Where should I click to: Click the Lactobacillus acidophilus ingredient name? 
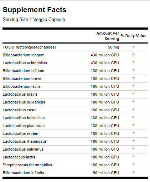[x=25, y=63]
